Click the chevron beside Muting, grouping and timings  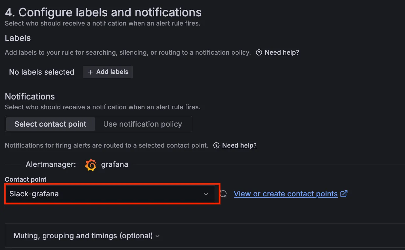pos(158,236)
